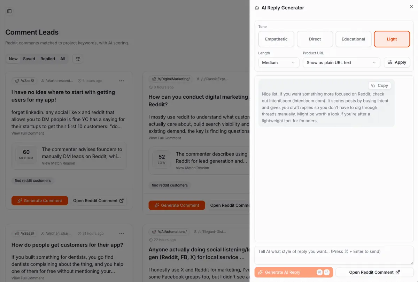Select the Direct tone option
Viewport: 418px width, 282px height.
click(315, 39)
